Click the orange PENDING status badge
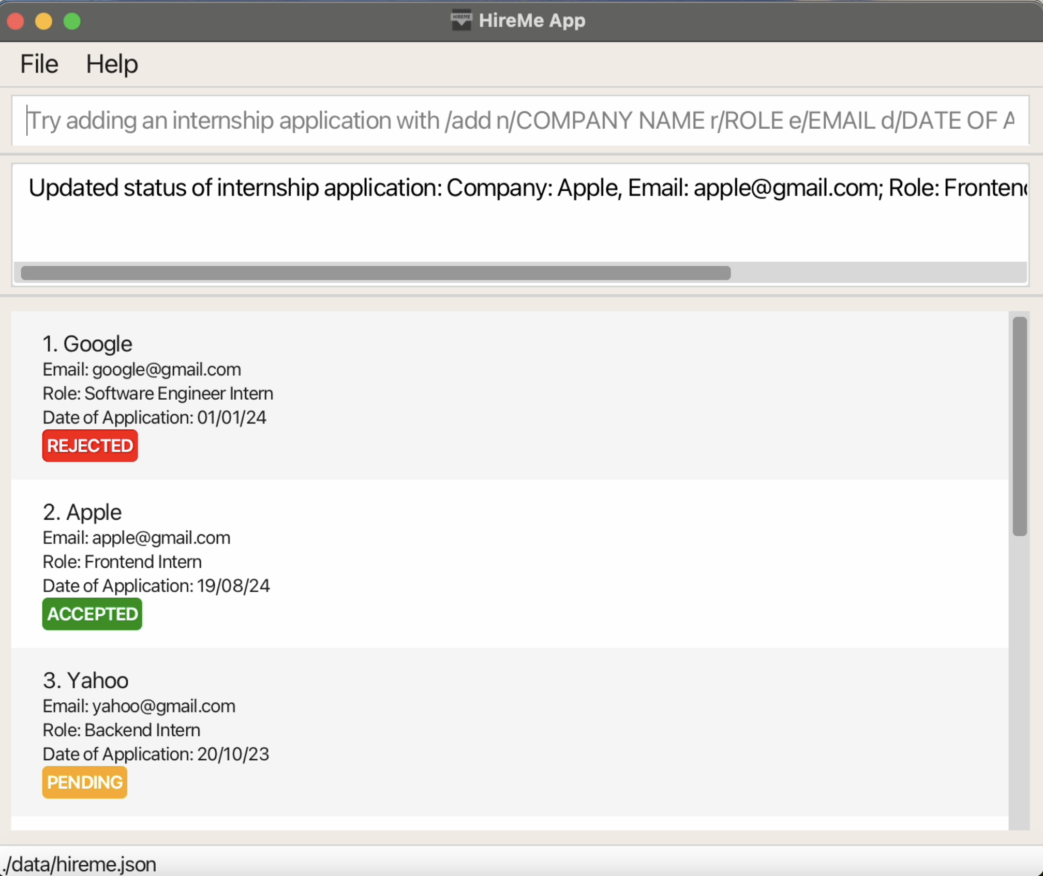This screenshot has width=1043, height=876. pyautogui.click(x=85, y=782)
